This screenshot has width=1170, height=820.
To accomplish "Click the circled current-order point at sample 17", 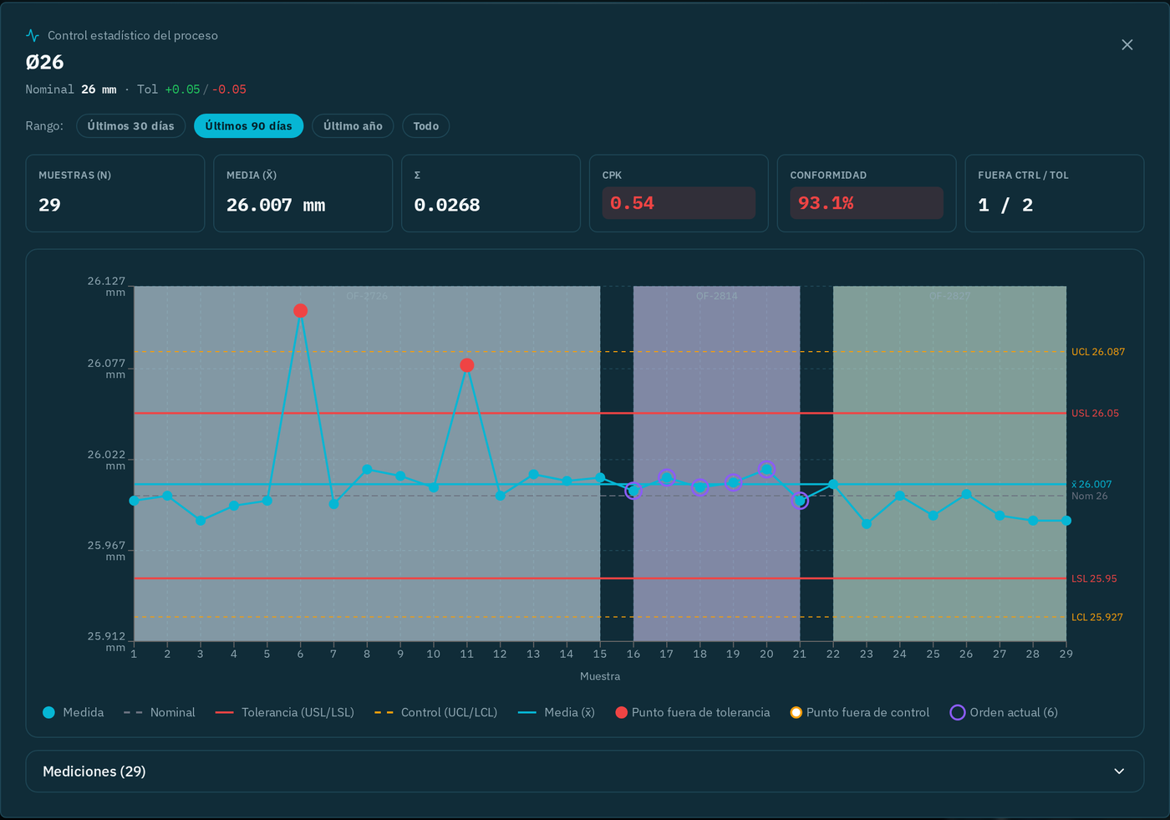I will coord(666,477).
